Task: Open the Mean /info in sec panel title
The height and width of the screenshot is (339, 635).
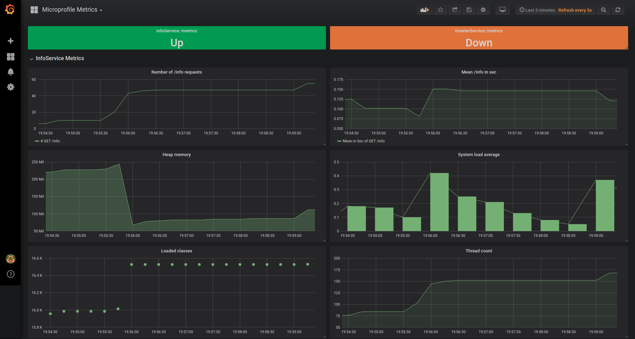Action: [x=479, y=72]
